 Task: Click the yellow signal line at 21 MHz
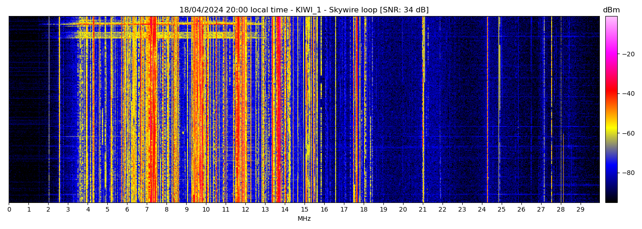[423, 114]
